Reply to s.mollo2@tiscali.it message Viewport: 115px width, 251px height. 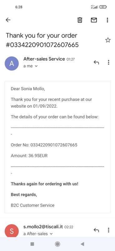[x=96, y=230]
